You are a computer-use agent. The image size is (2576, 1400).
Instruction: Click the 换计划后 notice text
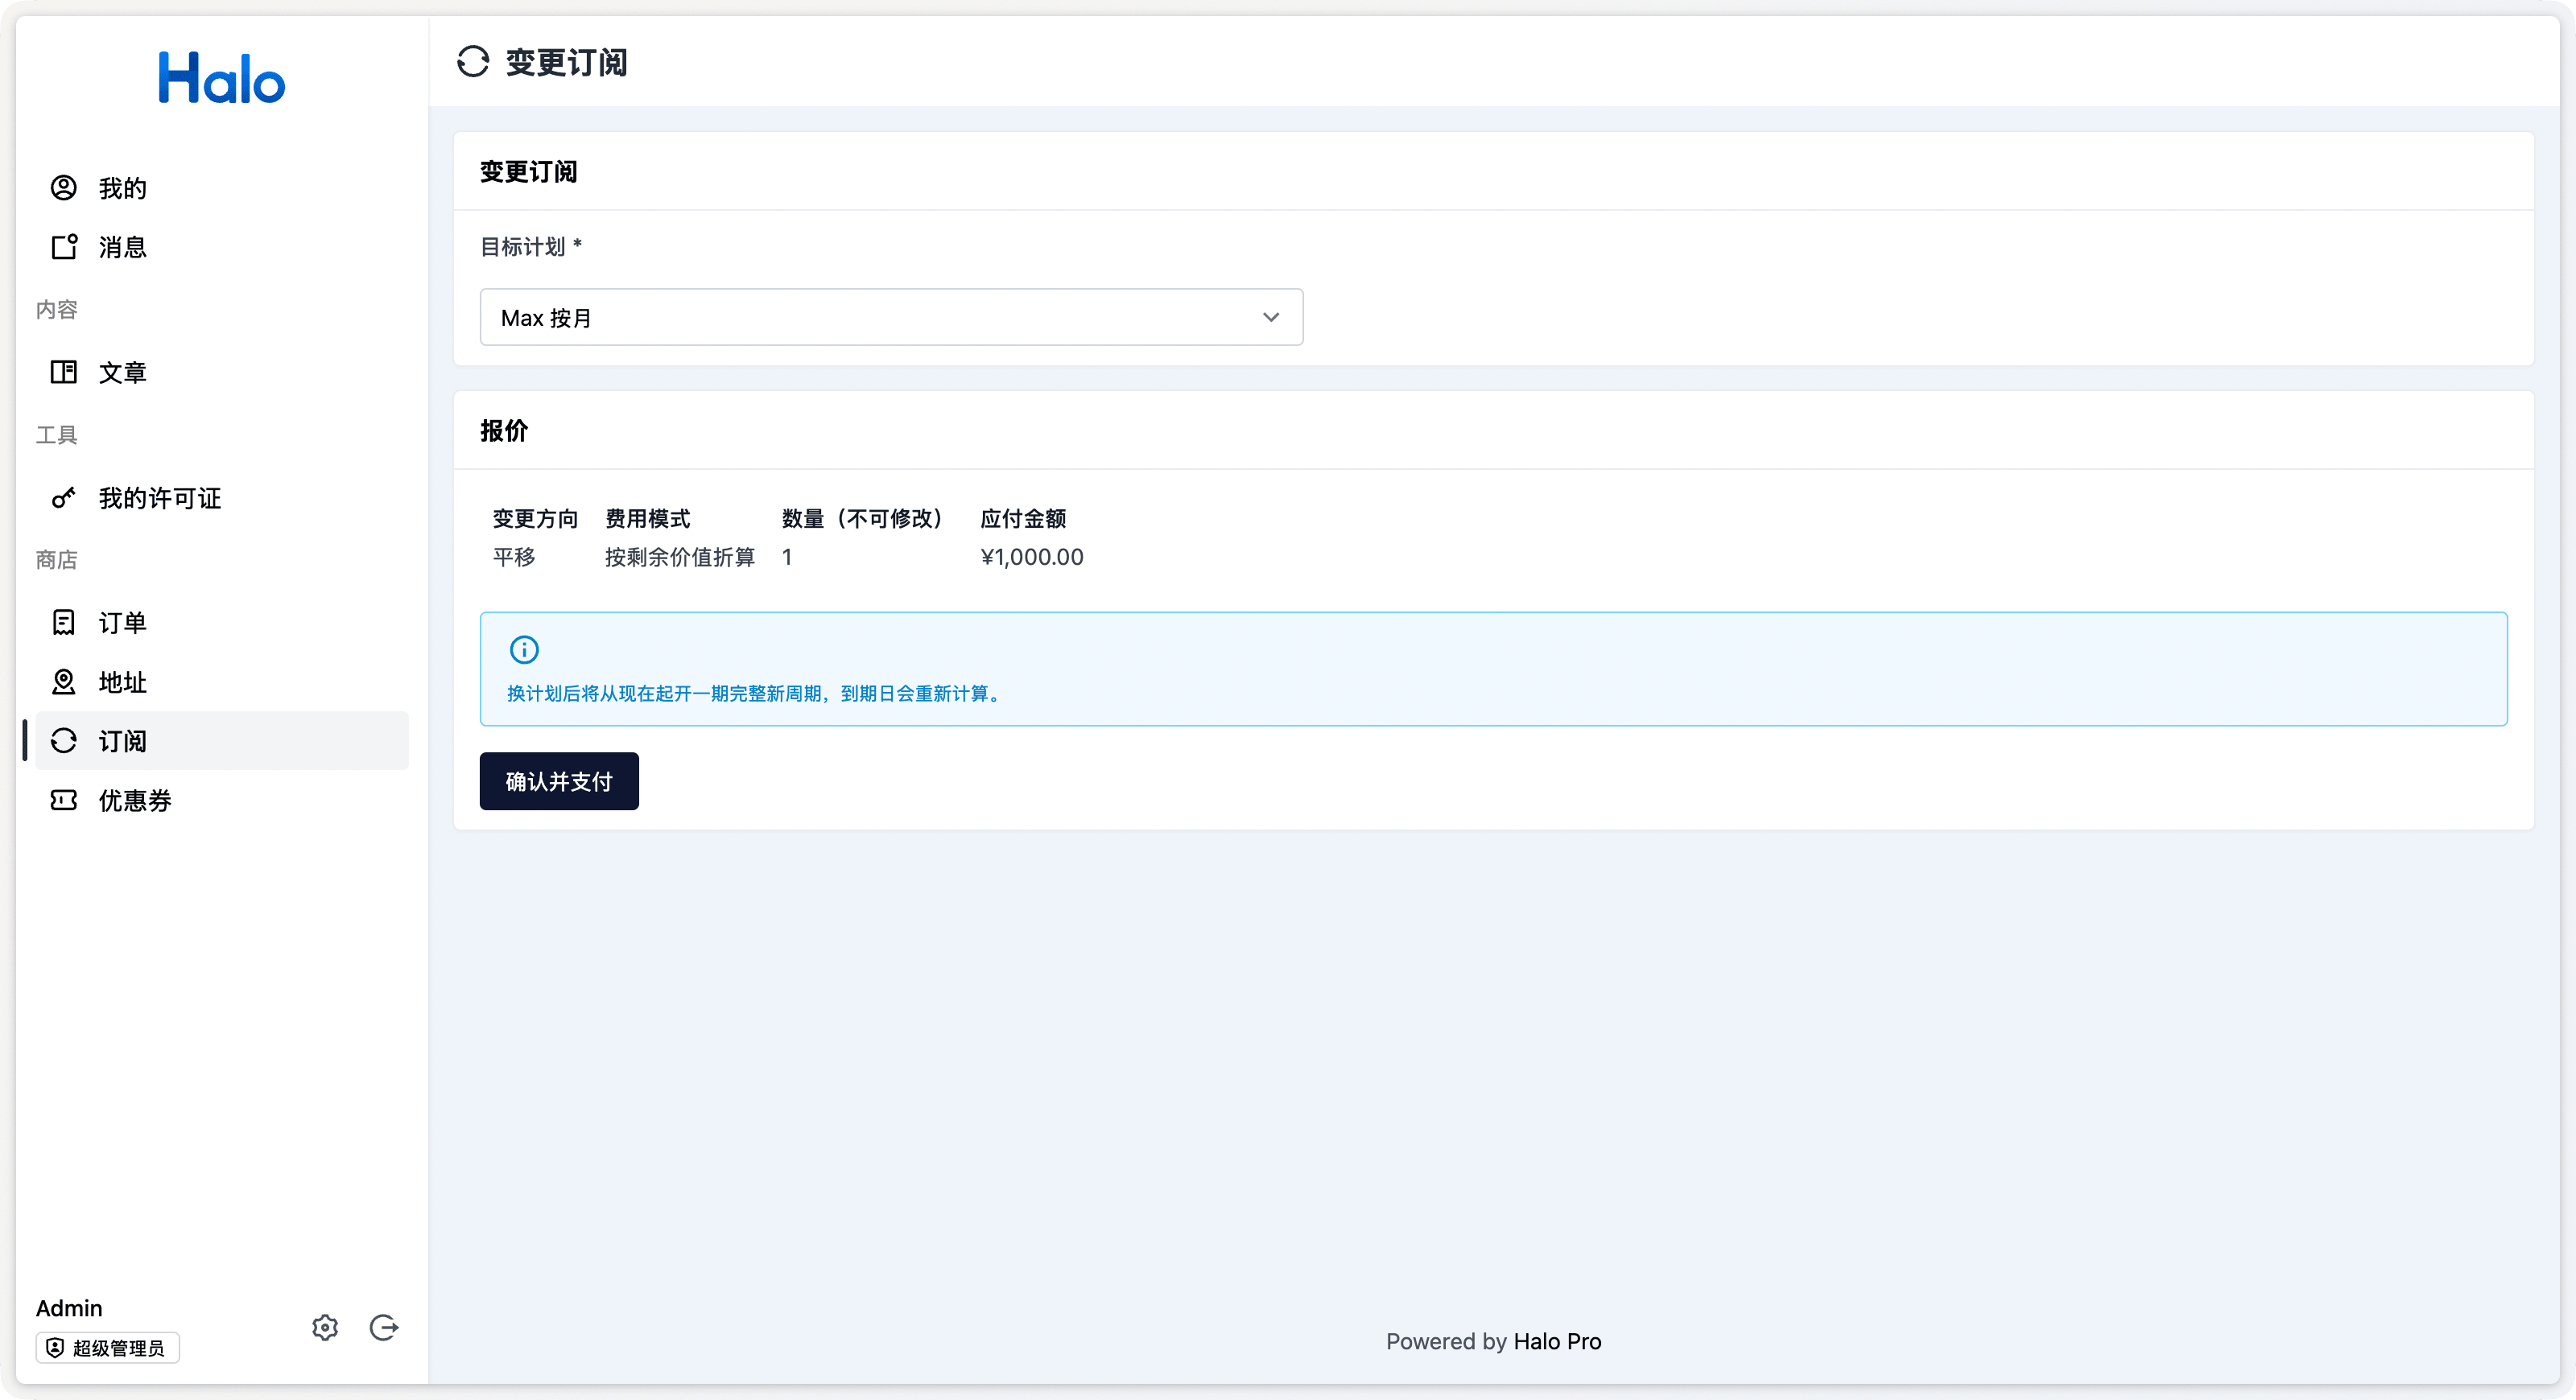(x=755, y=694)
